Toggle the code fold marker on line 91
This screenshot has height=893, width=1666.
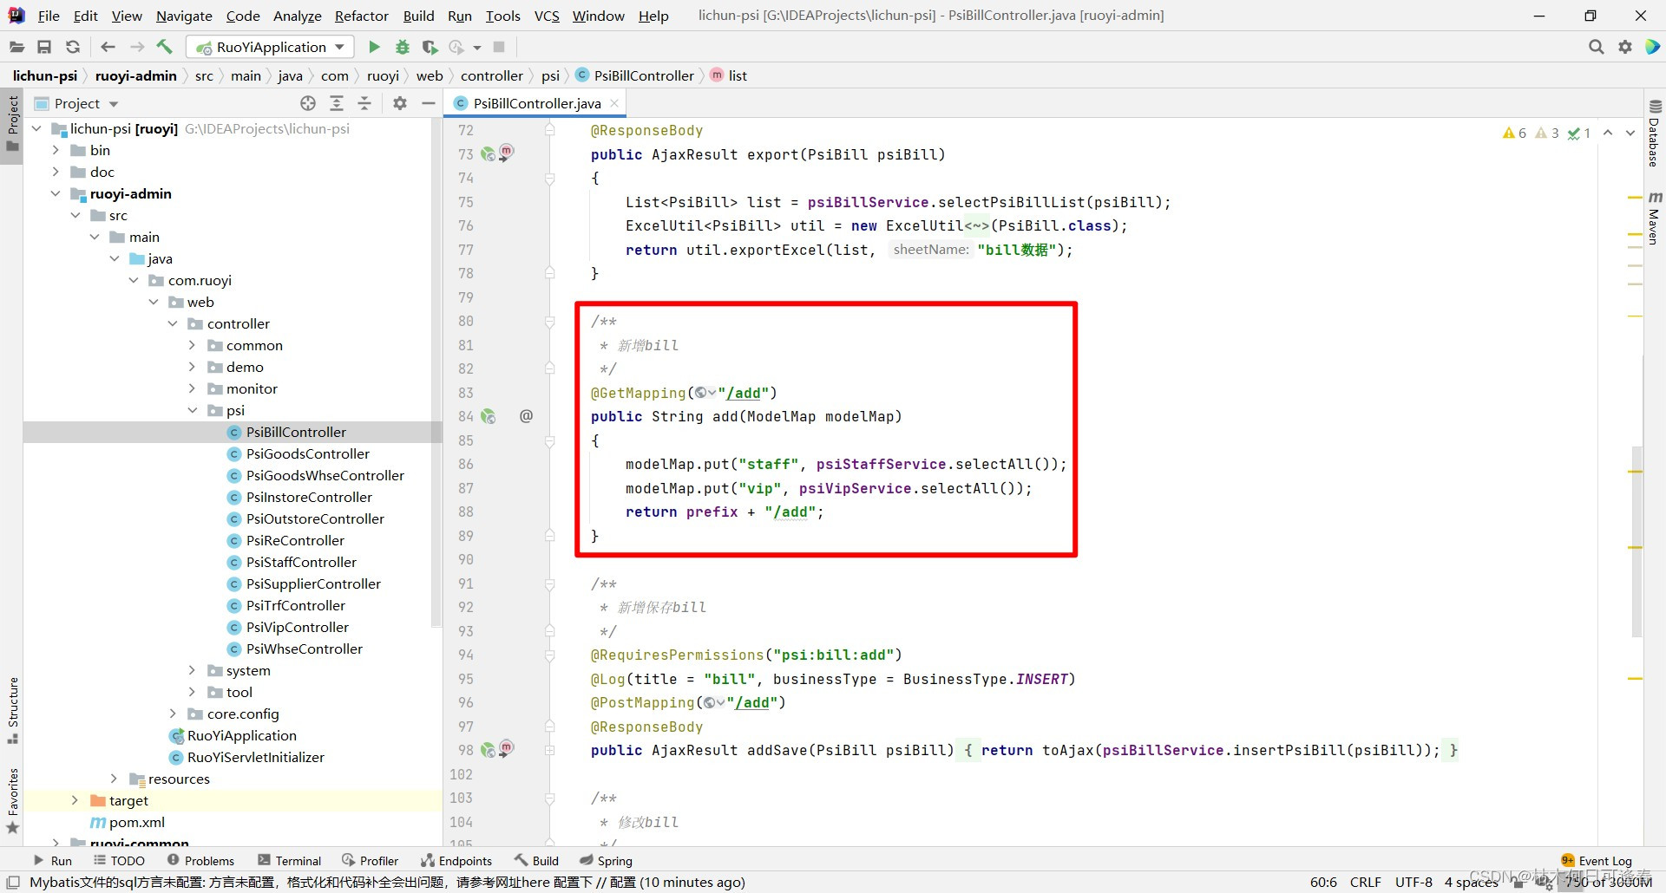(x=549, y=584)
